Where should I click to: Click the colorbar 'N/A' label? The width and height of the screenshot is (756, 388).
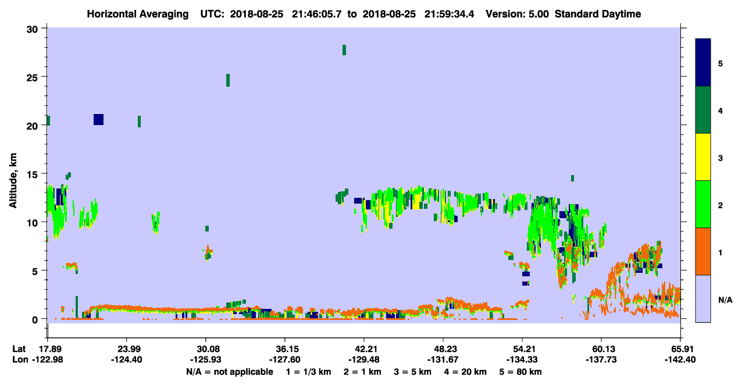[x=725, y=300]
